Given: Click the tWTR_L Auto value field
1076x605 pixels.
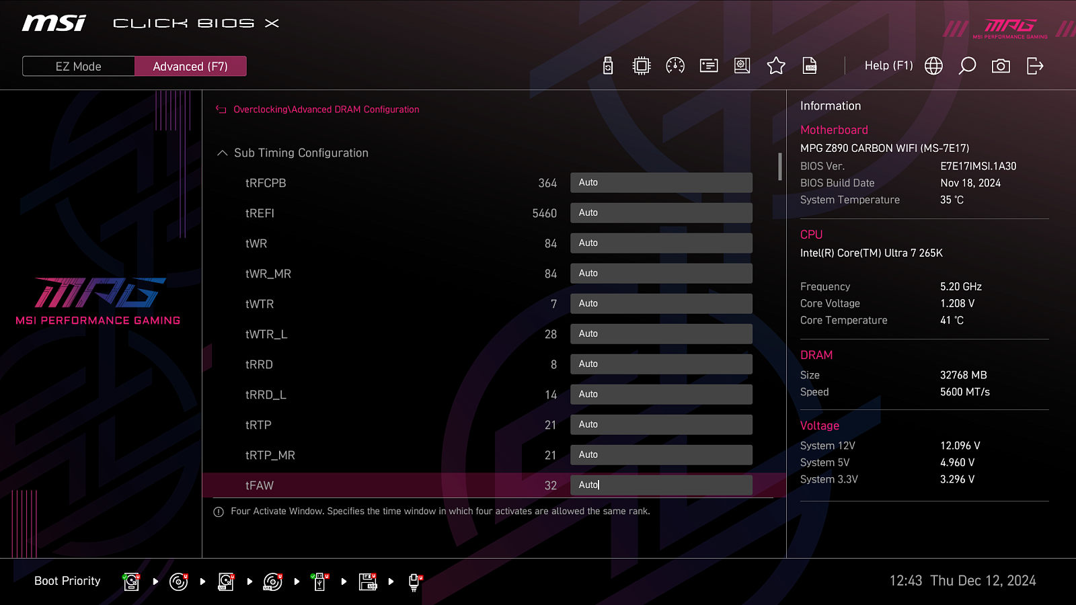Looking at the screenshot, I should click(x=661, y=334).
